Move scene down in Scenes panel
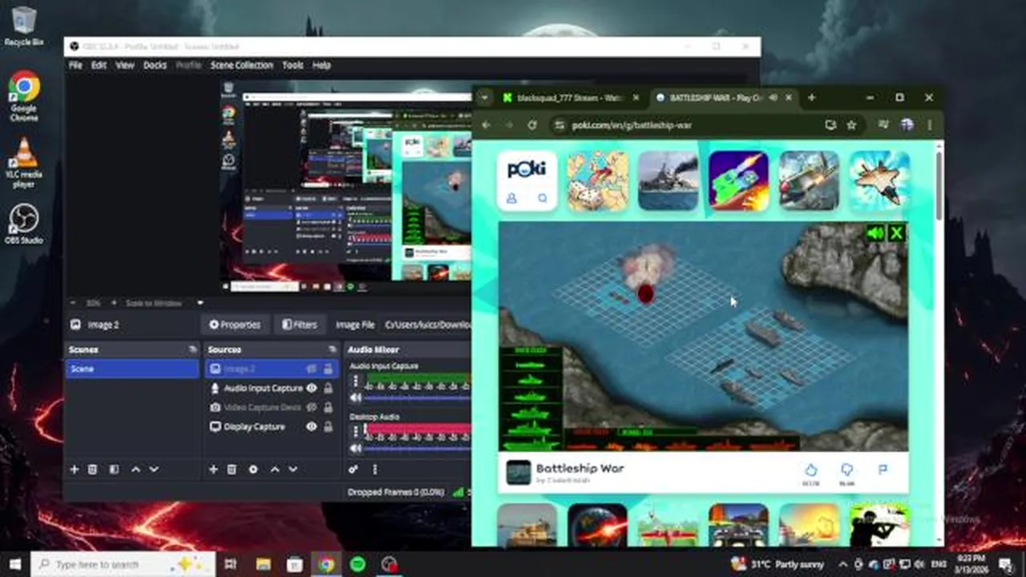 154,470
